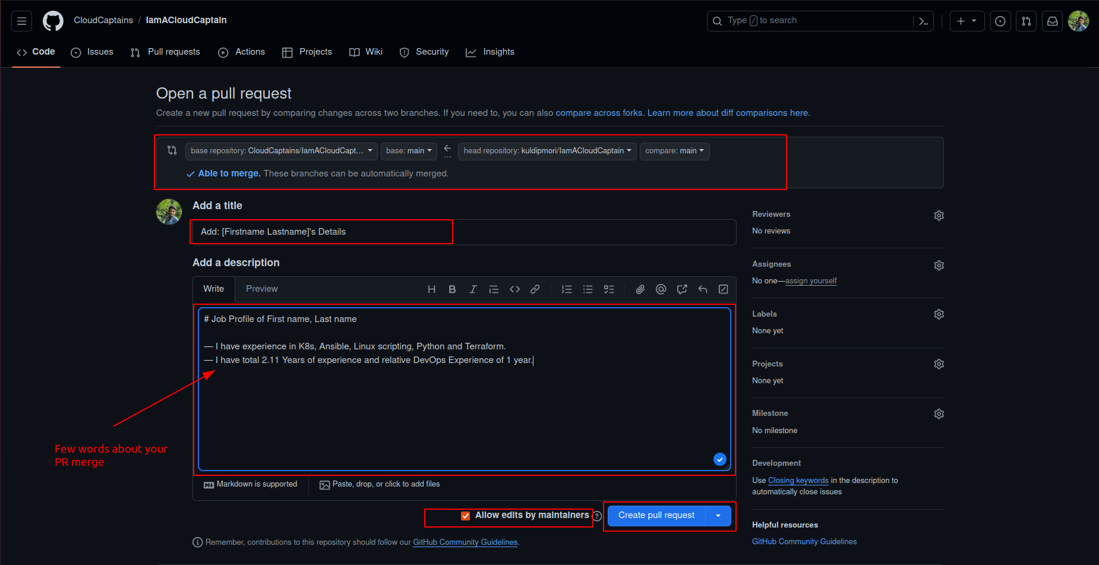Image resolution: width=1099 pixels, height=565 pixels.
Task: Open GitHub Community Guidelines under Helpful resources
Action: click(804, 542)
